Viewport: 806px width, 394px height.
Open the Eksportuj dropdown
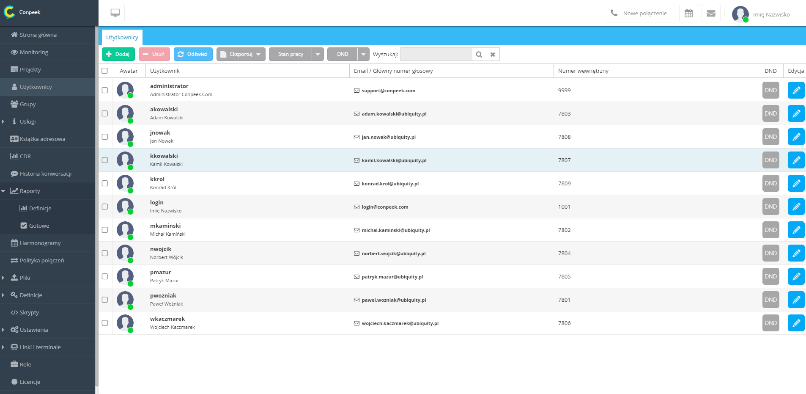click(241, 54)
